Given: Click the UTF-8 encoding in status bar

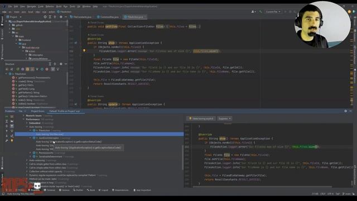Looking at the screenshot, I should (x=330, y=194).
